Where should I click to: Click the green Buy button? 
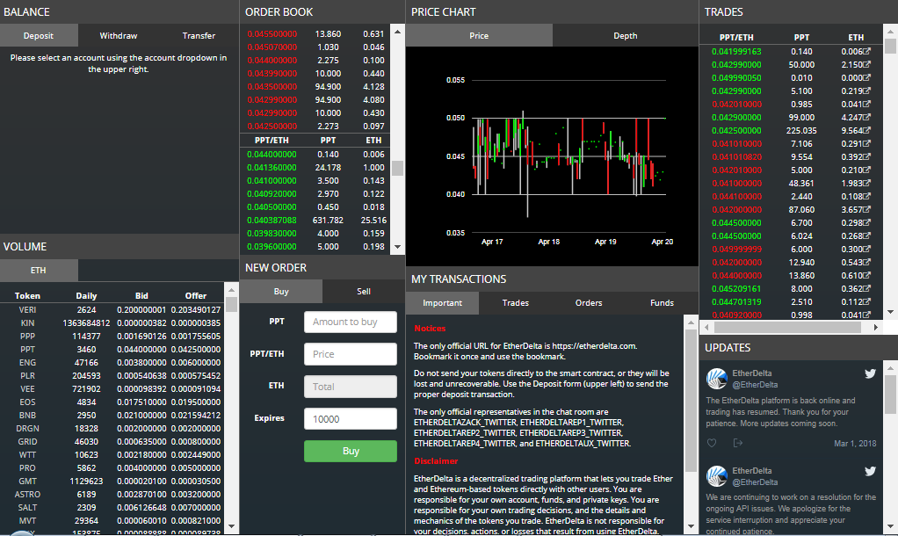(x=351, y=451)
